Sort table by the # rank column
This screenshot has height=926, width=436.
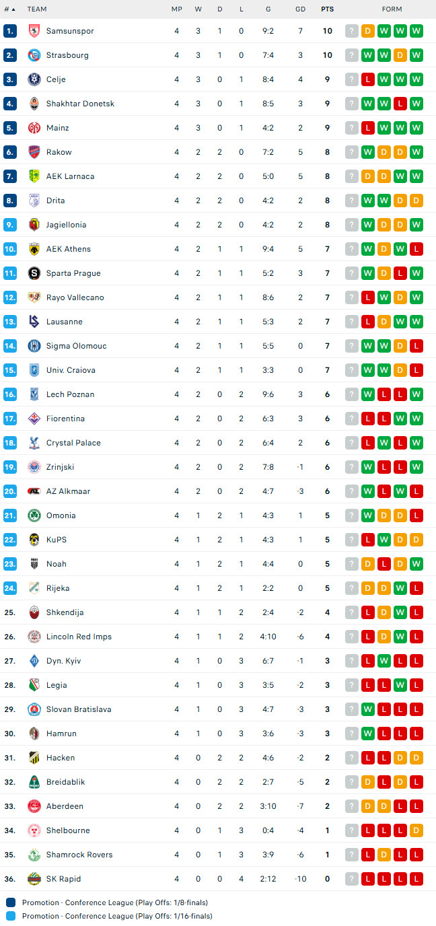[9, 9]
